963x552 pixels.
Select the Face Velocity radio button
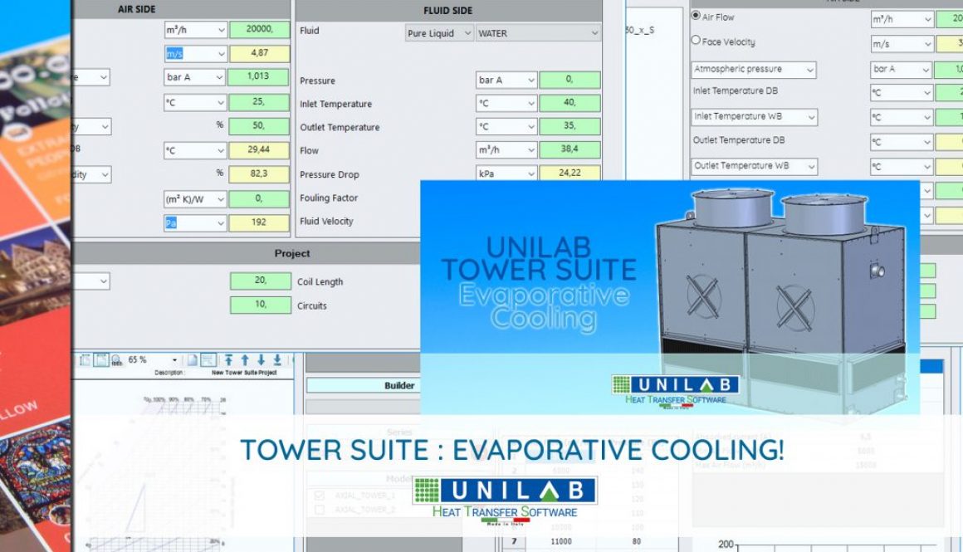tap(695, 41)
